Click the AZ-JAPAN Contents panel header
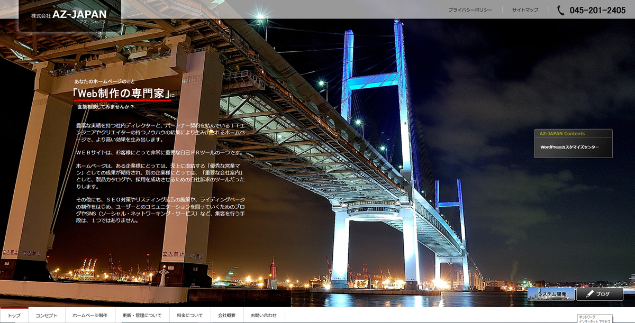This screenshot has width=635, height=323. pos(573,134)
